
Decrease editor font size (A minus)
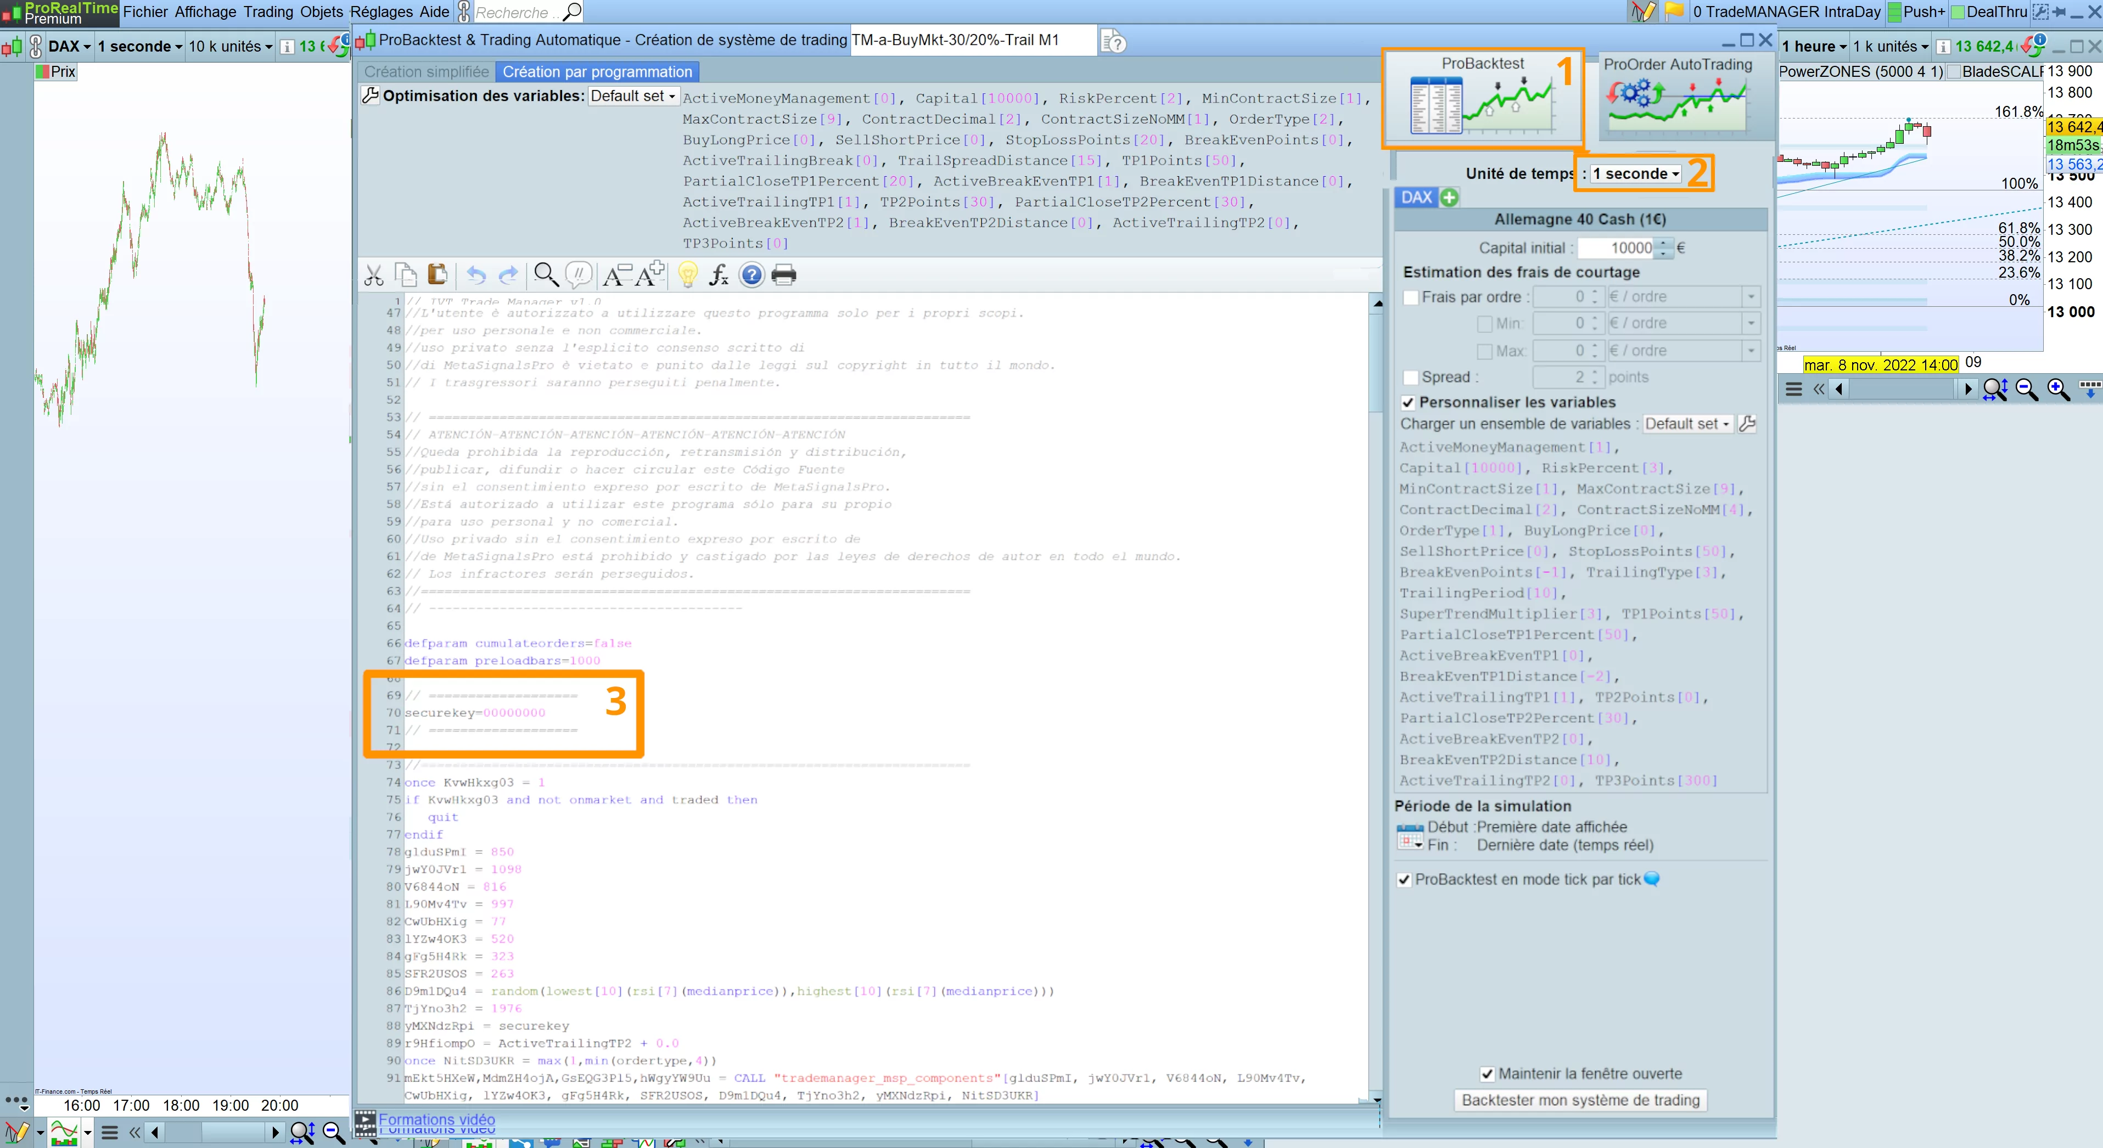tap(617, 275)
